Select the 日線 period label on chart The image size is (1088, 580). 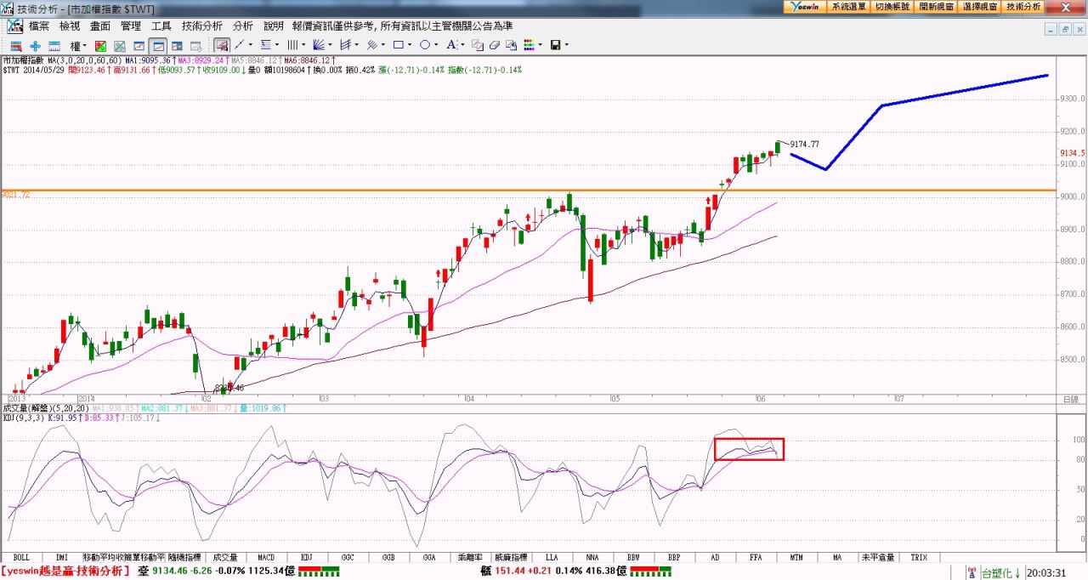[1069, 399]
